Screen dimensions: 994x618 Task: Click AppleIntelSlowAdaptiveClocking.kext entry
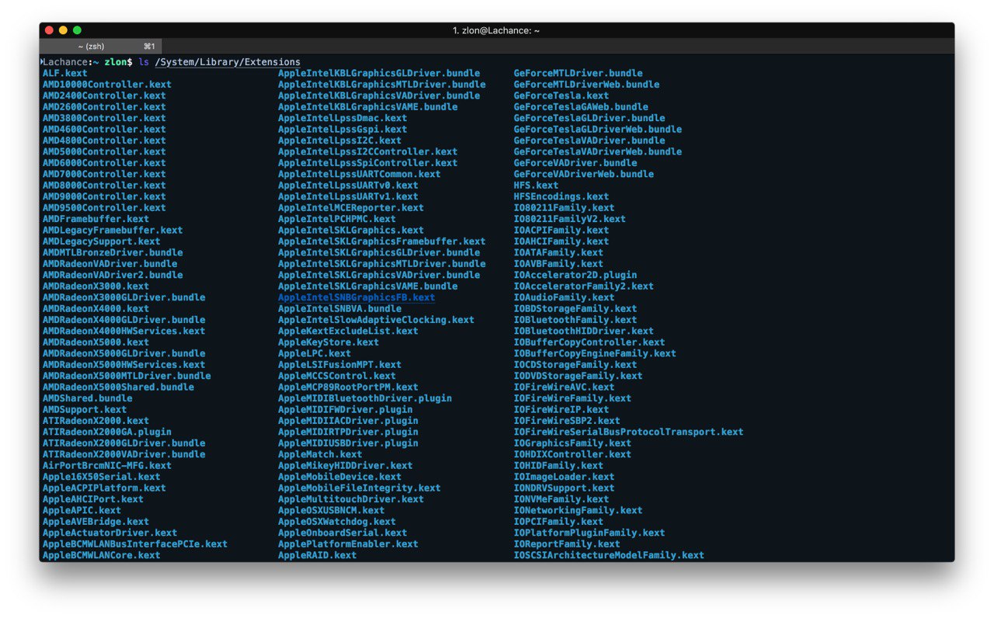(x=377, y=320)
